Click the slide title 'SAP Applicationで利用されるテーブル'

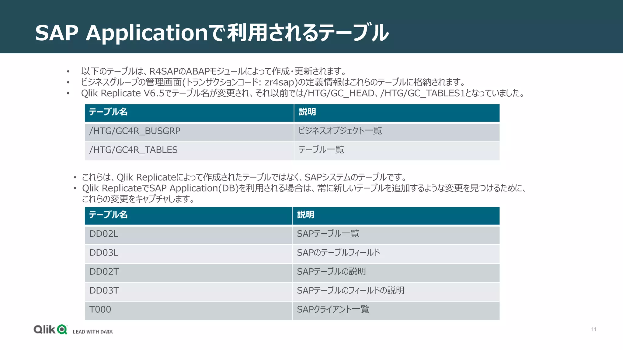tap(212, 33)
